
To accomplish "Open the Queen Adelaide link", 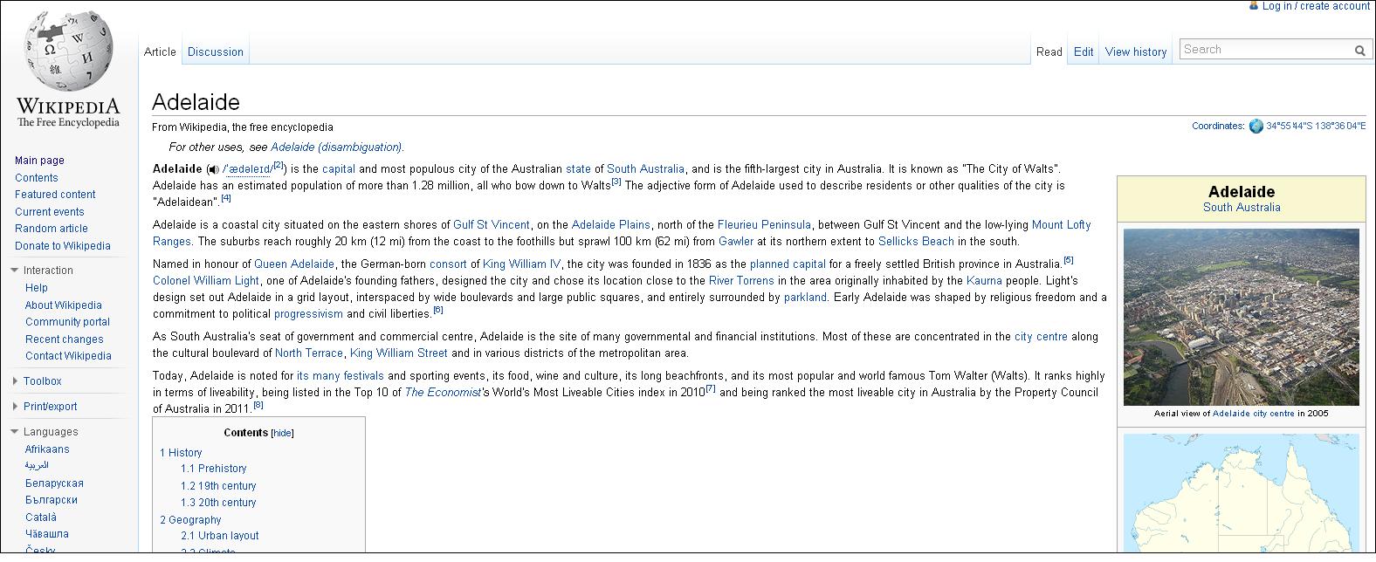I will [x=294, y=264].
